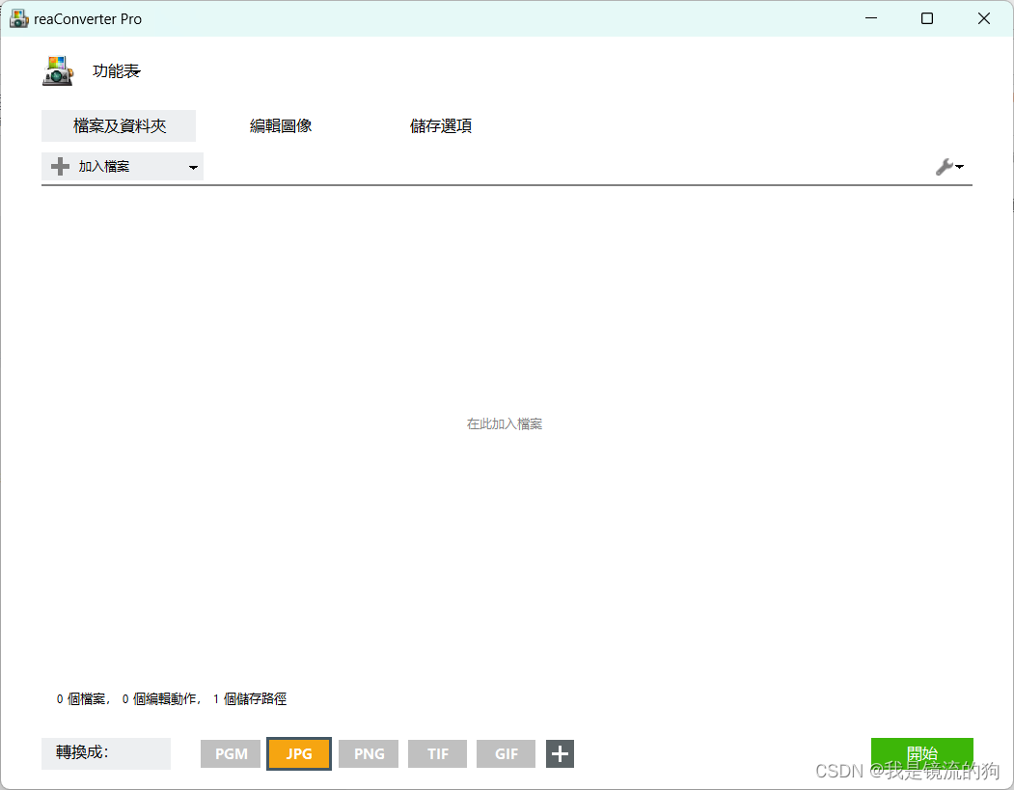The image size is (1014, 790).
Task: Click the 1 個儲存路徑 status text
Action: [250, 698]
